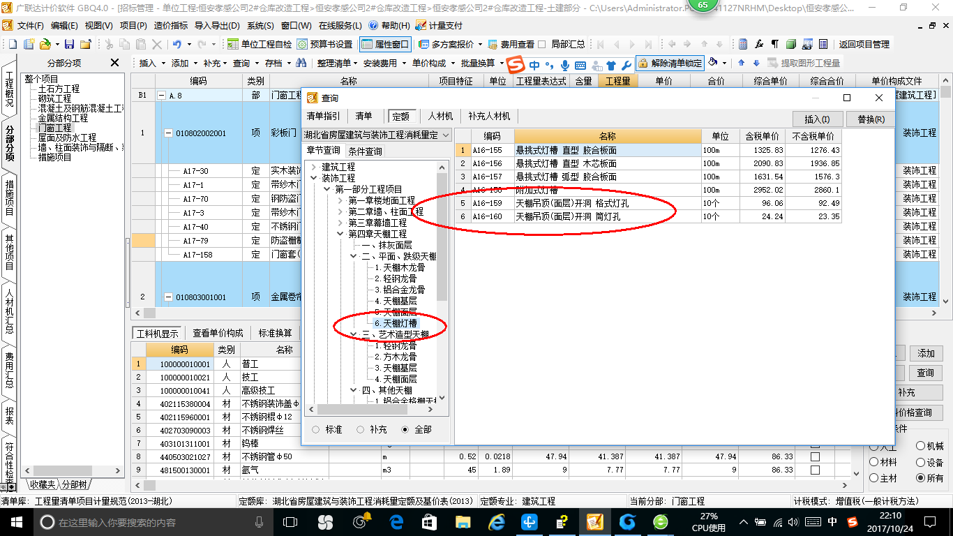This screenshot has width=953, height=536.
Task: Collapse 第四章天棚工程 node
Action: pos(340,234)
